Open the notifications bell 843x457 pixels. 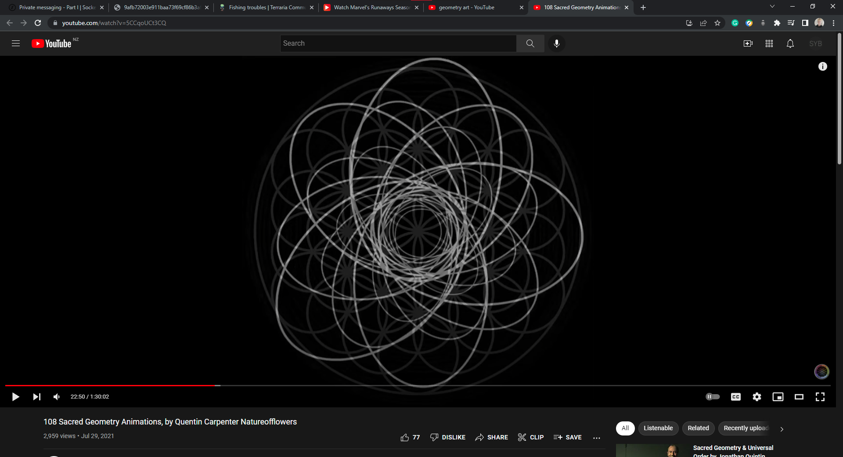(x=790, y=44)
